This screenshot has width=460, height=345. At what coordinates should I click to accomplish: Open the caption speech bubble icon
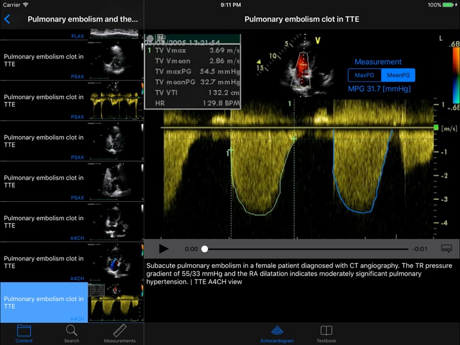[x=446, y=249]
